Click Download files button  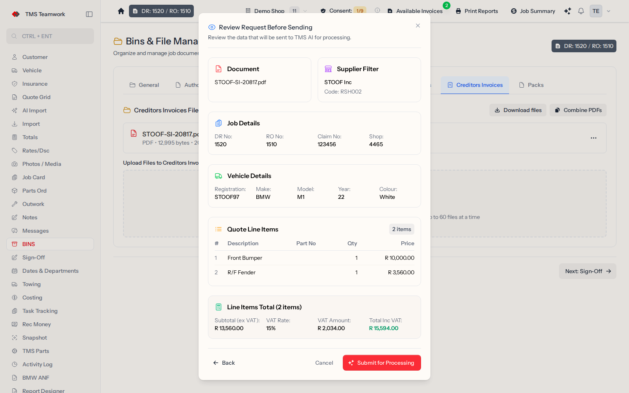tap(518, 110)
